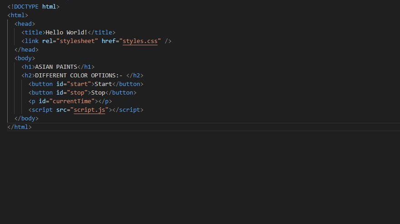
Task: Click the closing html tag
Action: coord(20,127)
